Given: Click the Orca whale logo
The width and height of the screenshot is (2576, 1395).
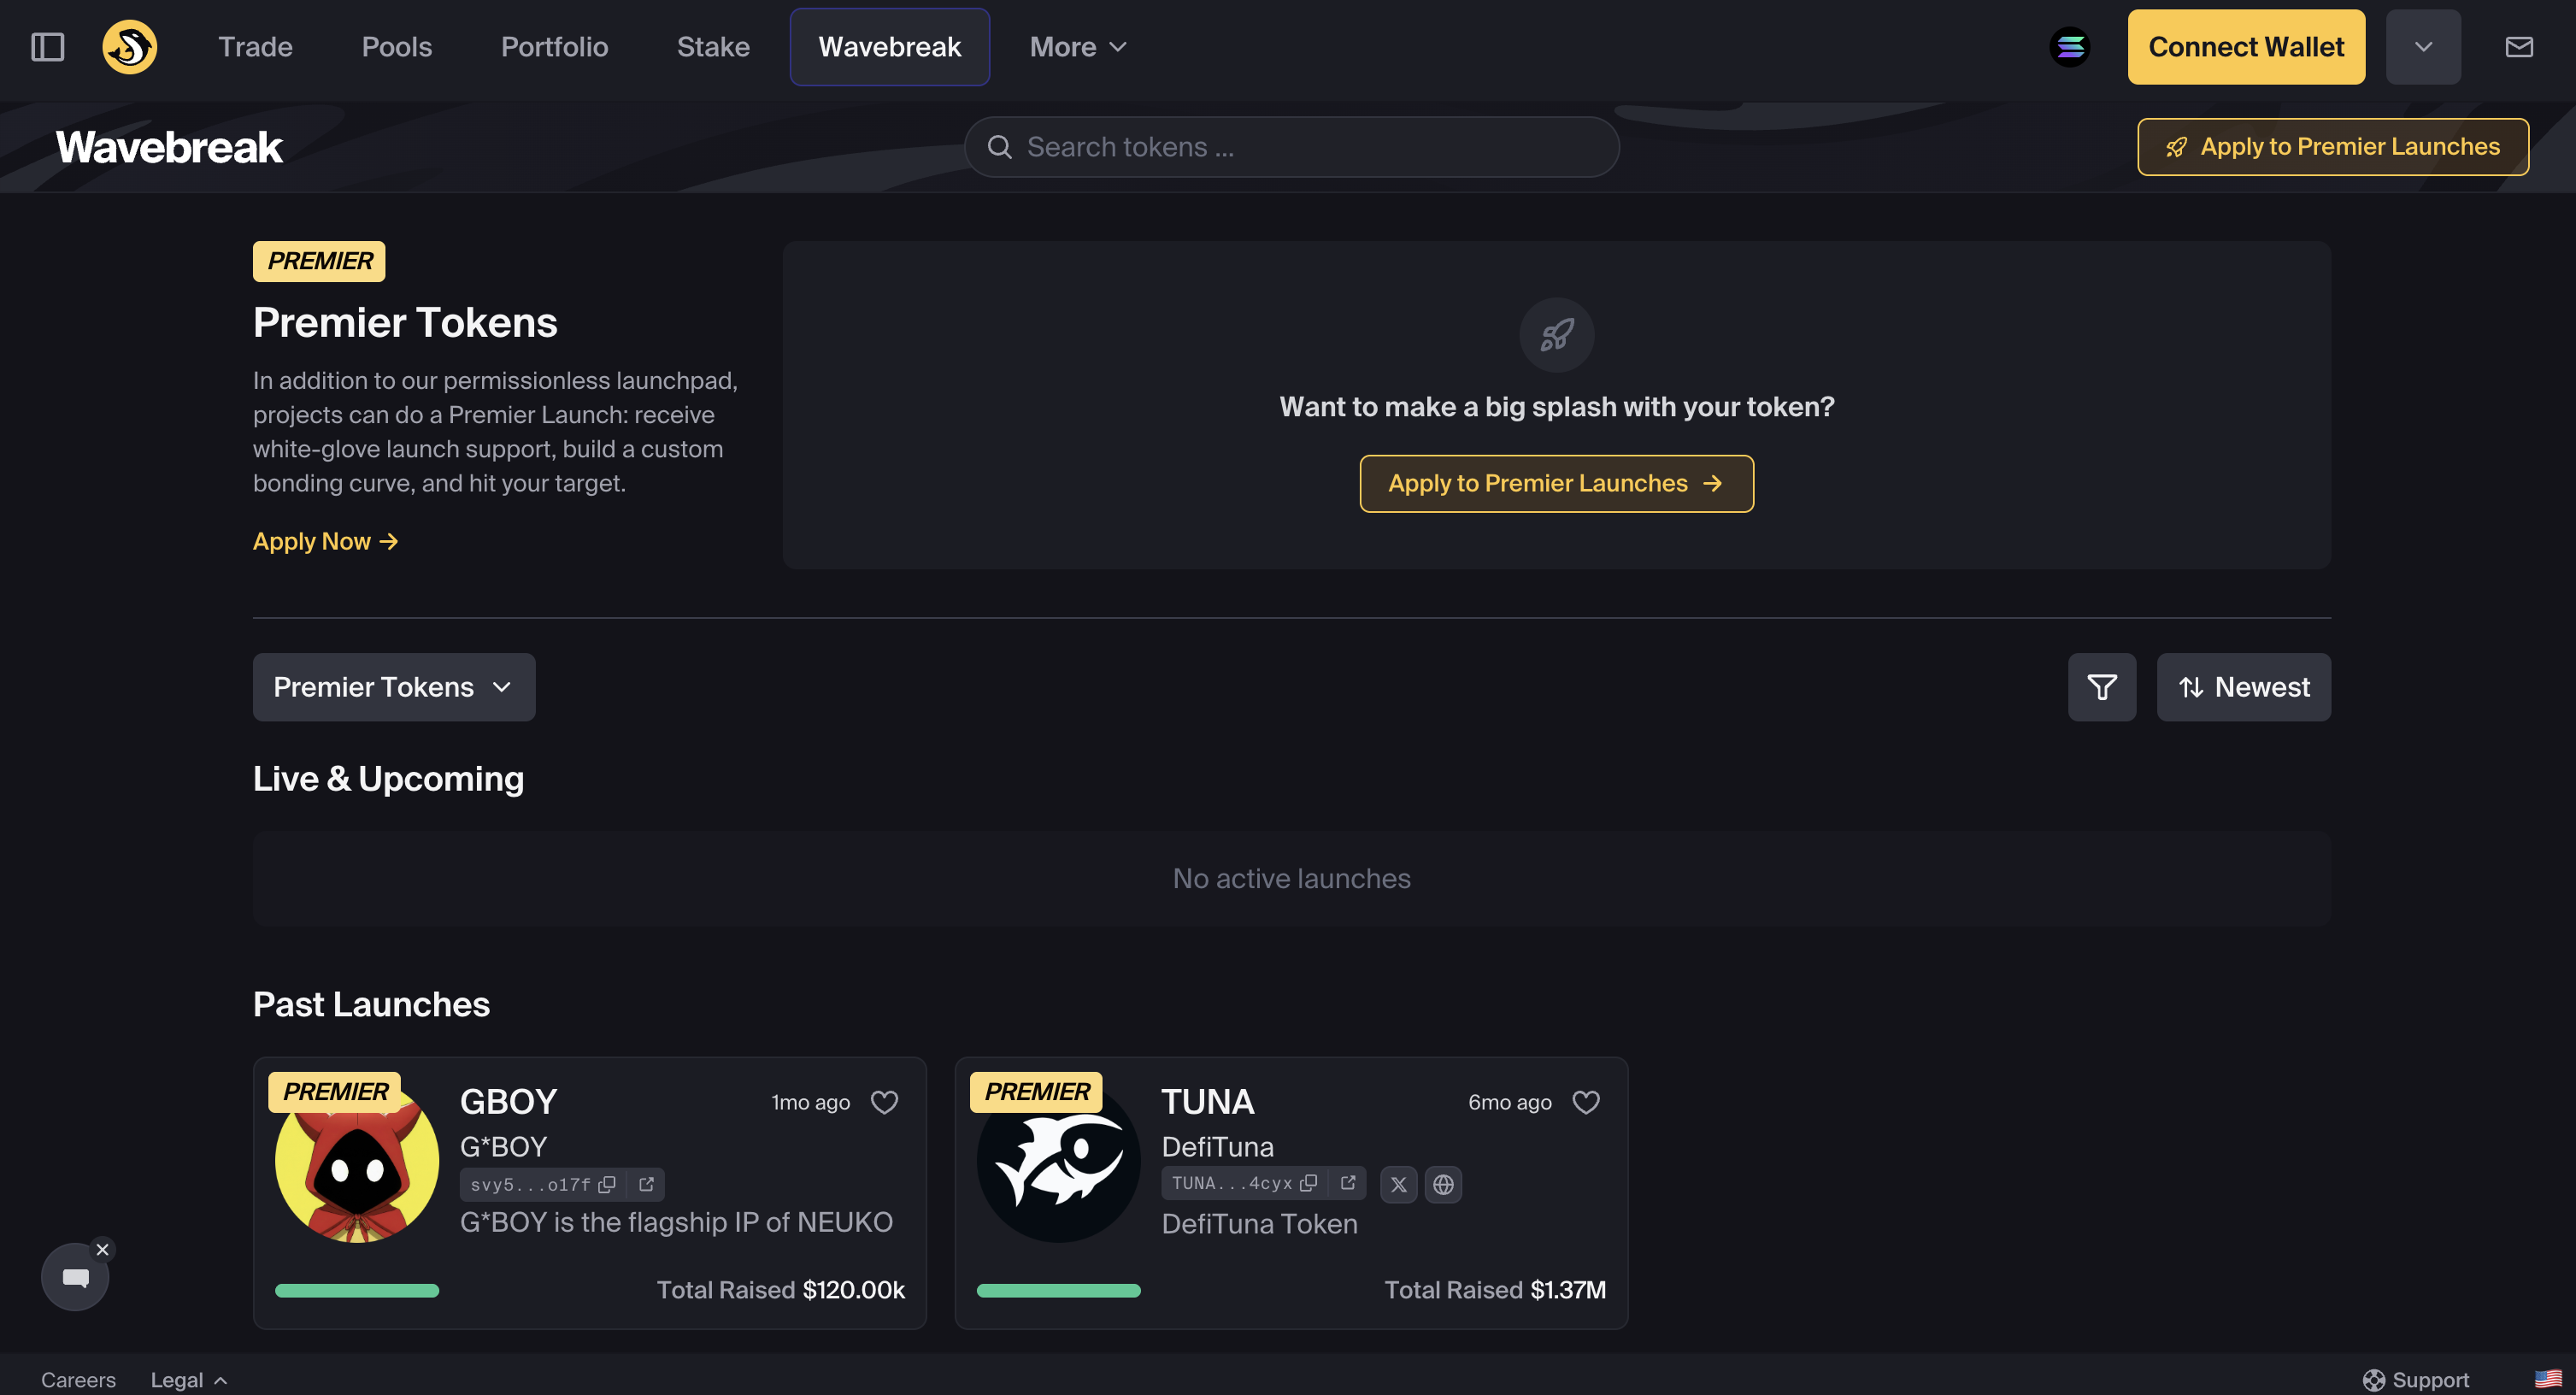Looking at the screenshot, I should (x=129, y=47).
